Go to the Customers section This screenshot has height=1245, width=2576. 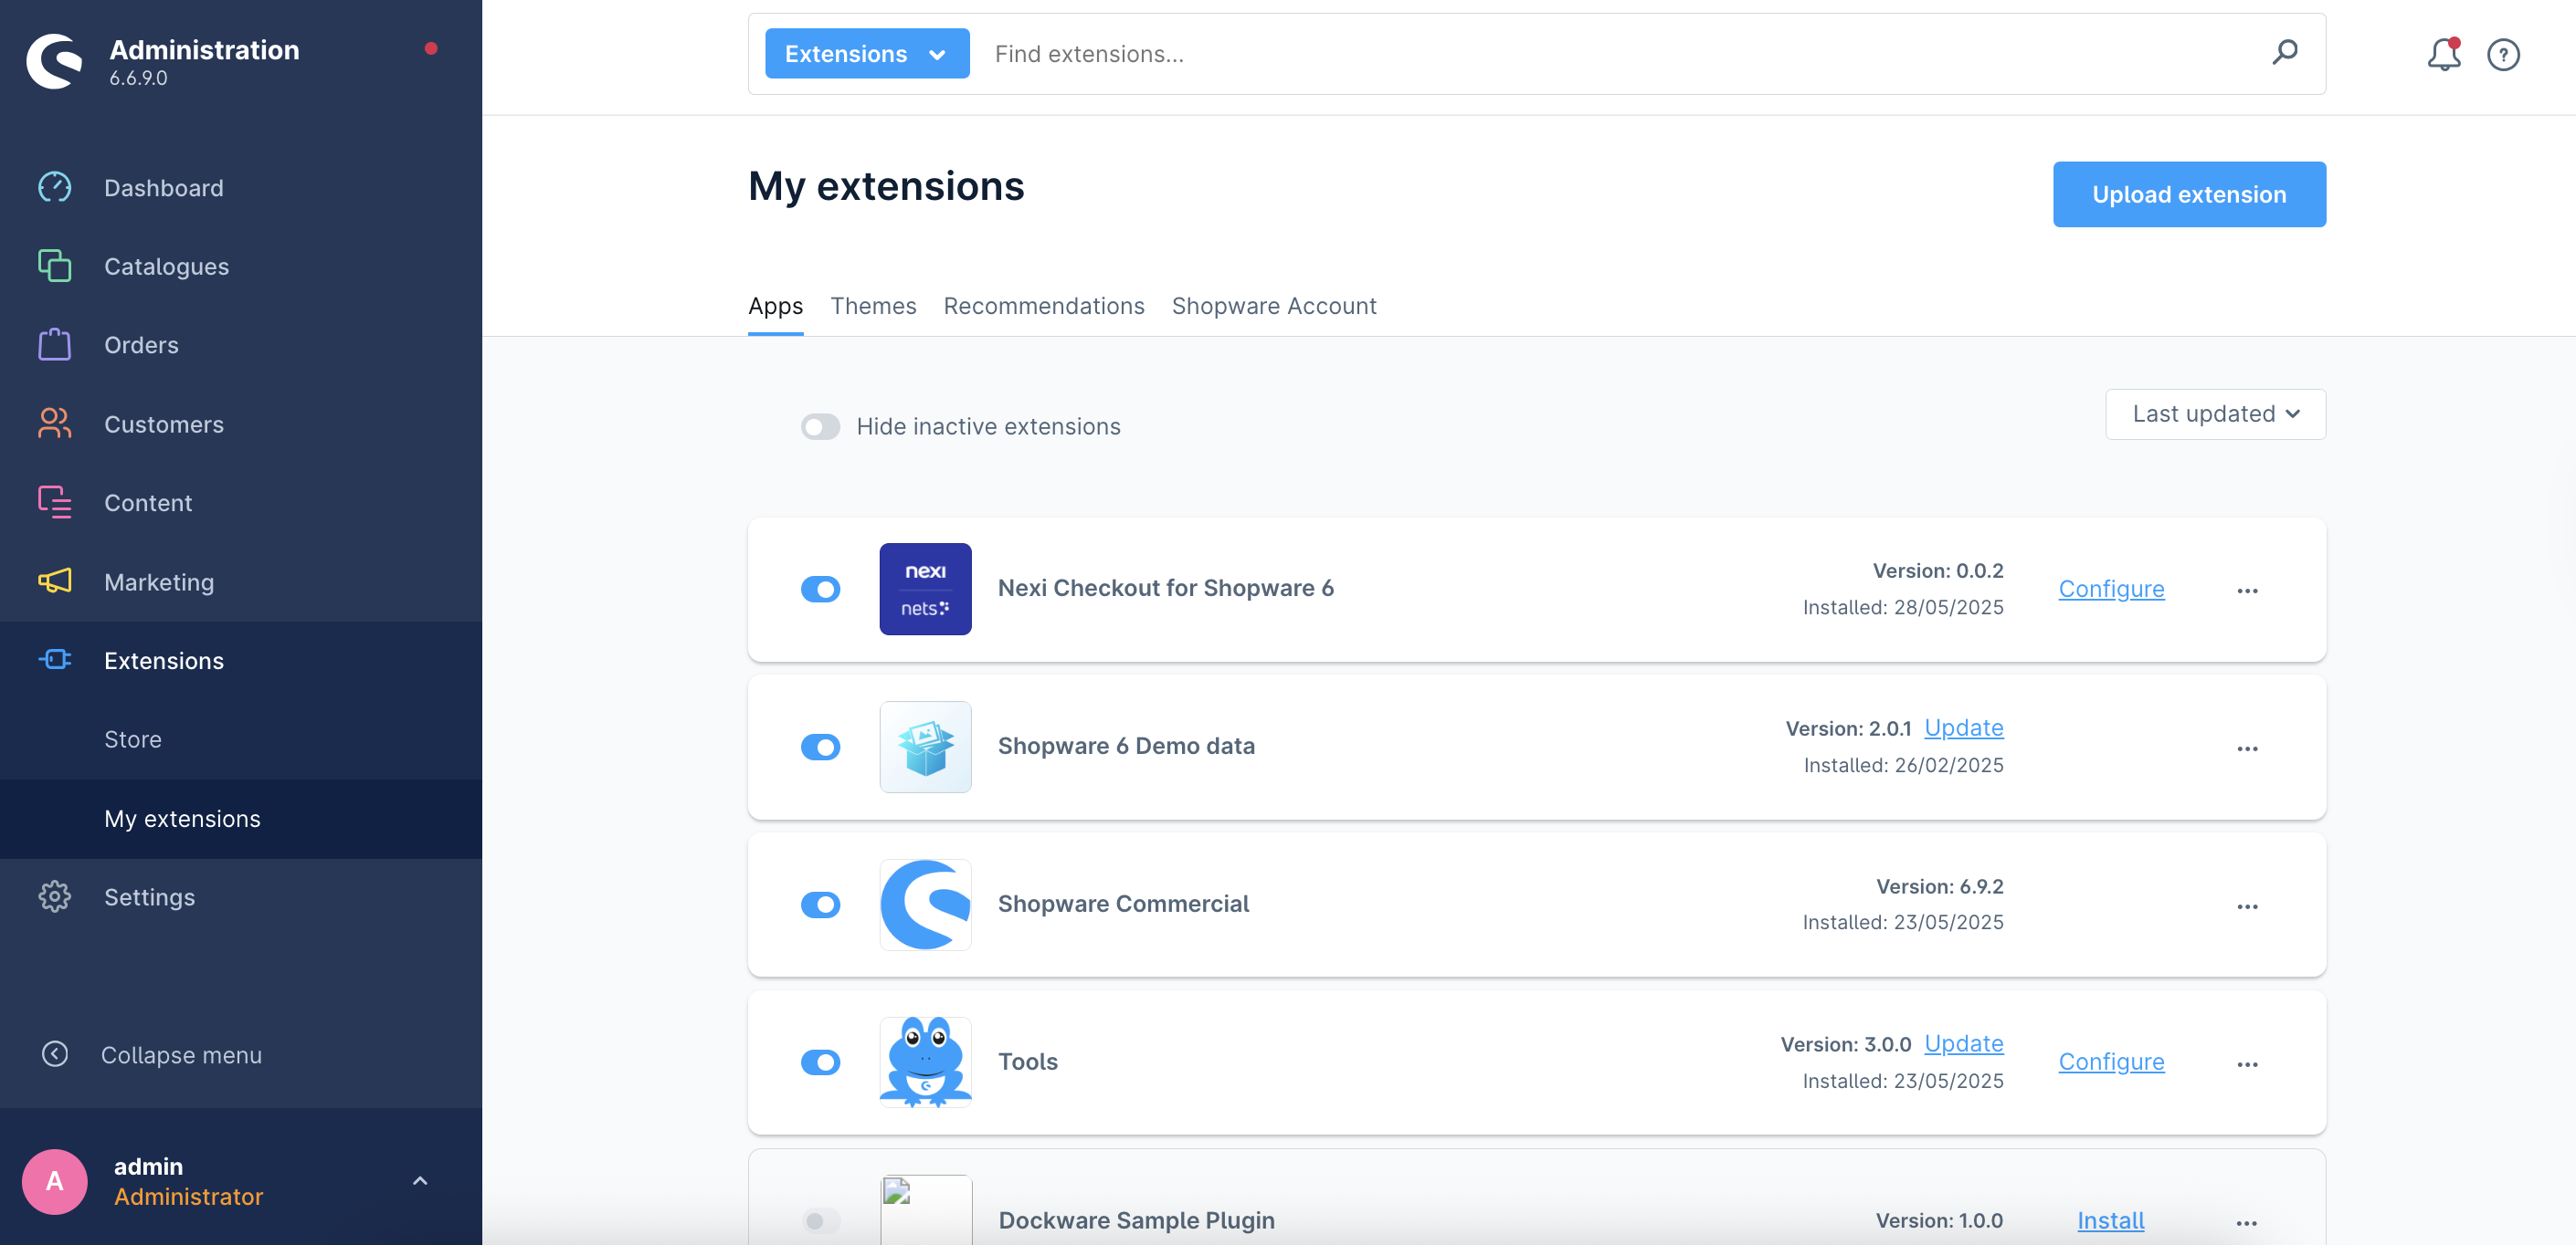click(163, 424)
